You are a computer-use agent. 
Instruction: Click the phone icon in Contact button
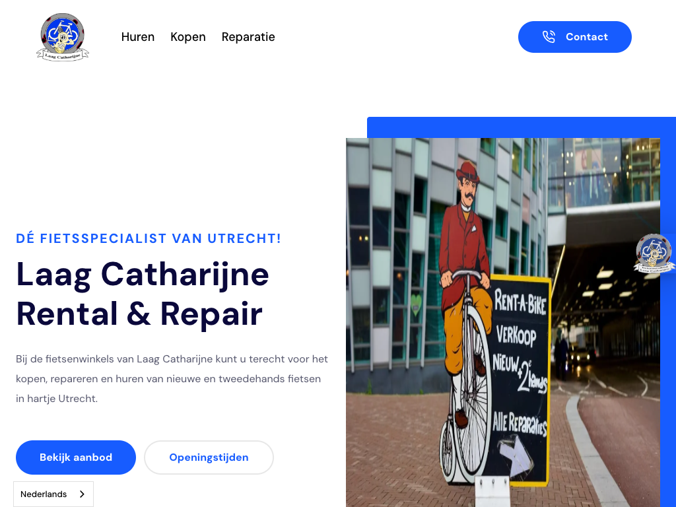pos(549,37)
